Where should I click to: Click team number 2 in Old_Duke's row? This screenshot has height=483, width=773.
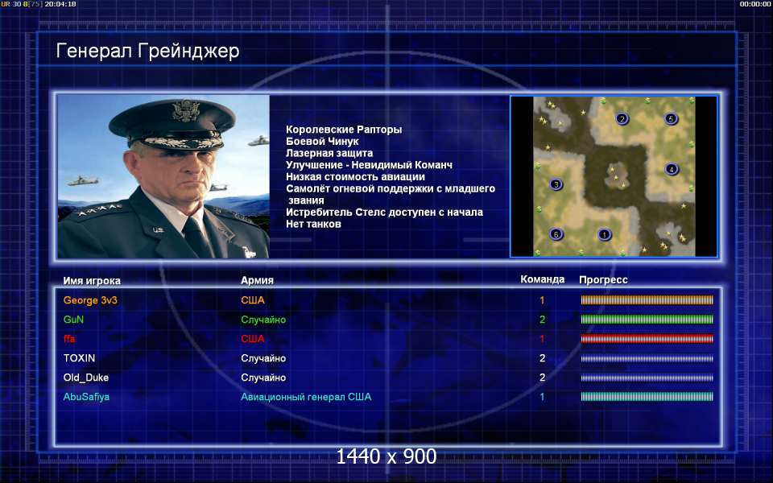(542, 378)
